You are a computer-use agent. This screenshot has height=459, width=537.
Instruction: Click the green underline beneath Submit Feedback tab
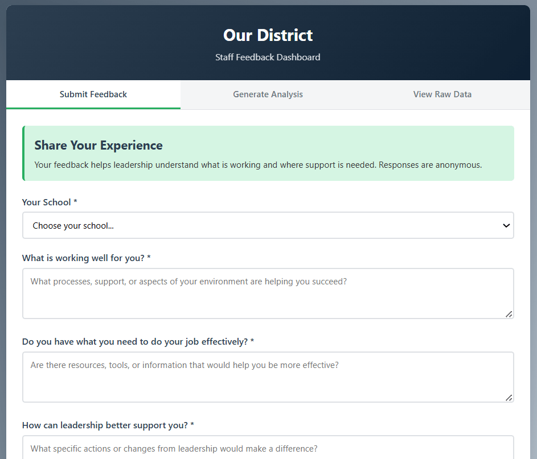tap(93, 108)
